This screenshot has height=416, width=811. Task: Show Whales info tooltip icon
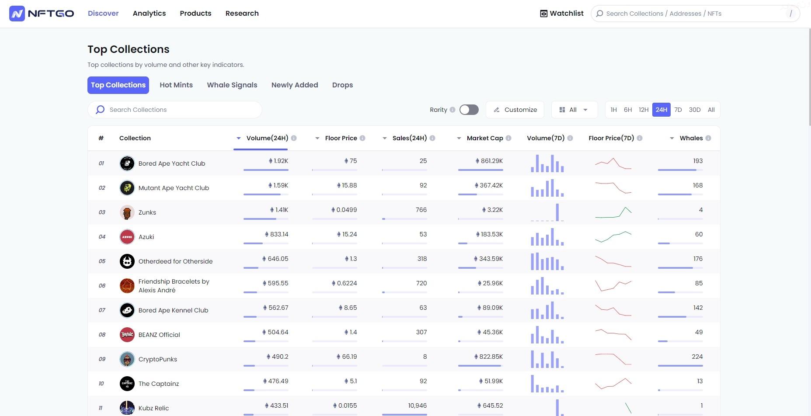click(x=708, y=138)
